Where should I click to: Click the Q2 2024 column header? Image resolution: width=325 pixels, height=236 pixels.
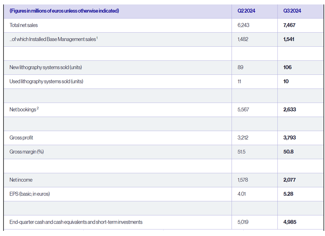coord(246,11)
